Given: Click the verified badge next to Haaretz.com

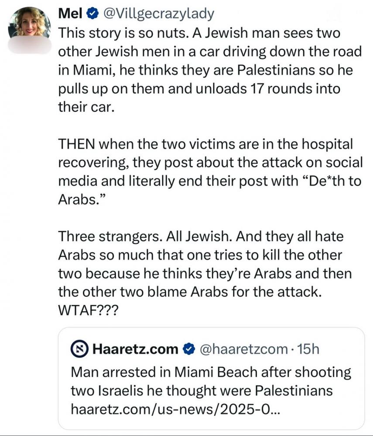Looking at the screenshot, I should click(188, 349).
